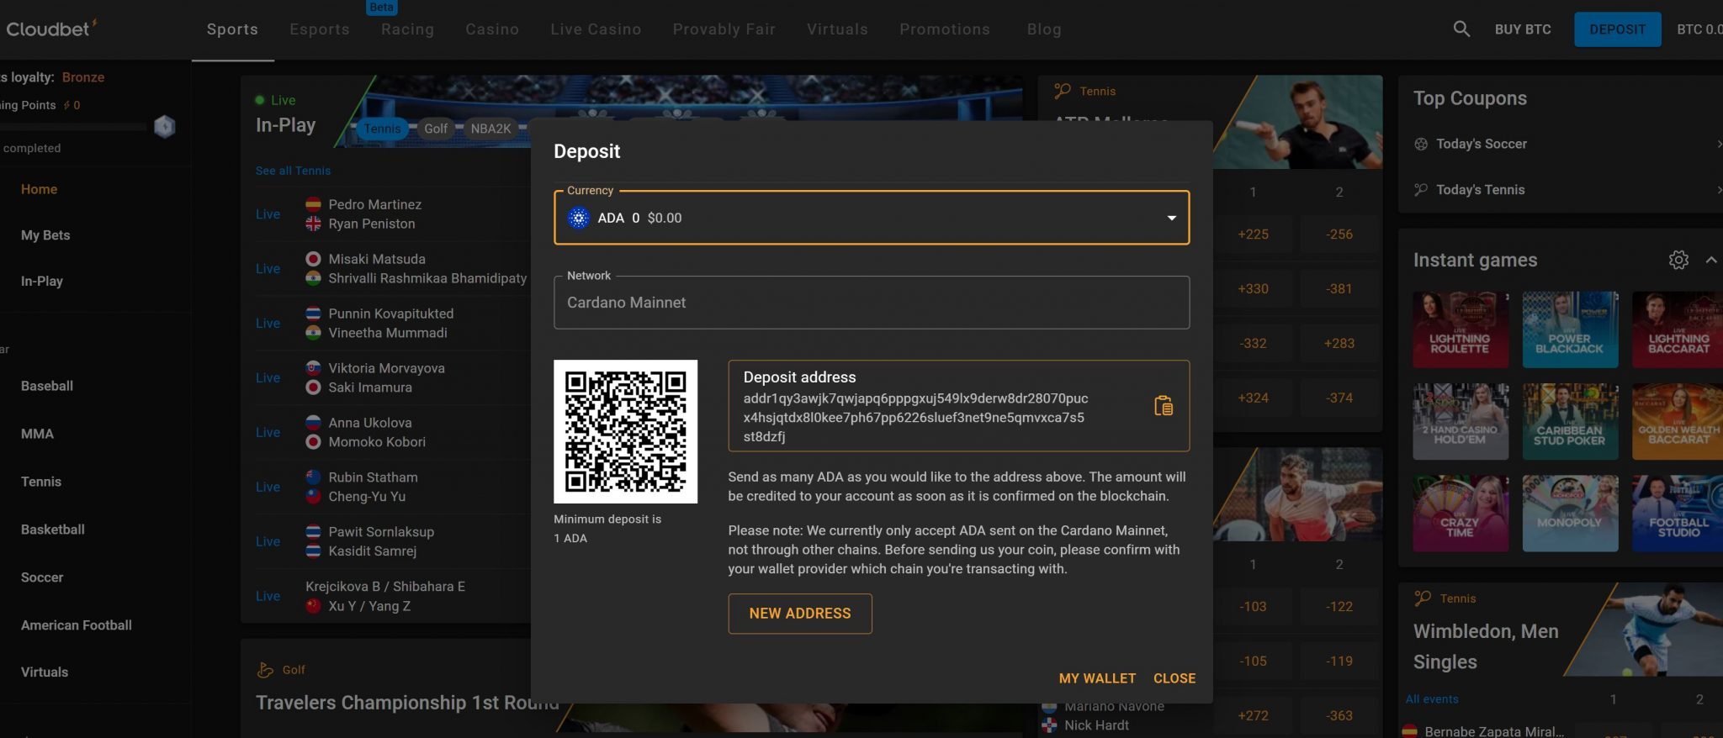
Task: Click the tennis icon above Wimbledon, Men Singles
Action: tap(1423, 598)
